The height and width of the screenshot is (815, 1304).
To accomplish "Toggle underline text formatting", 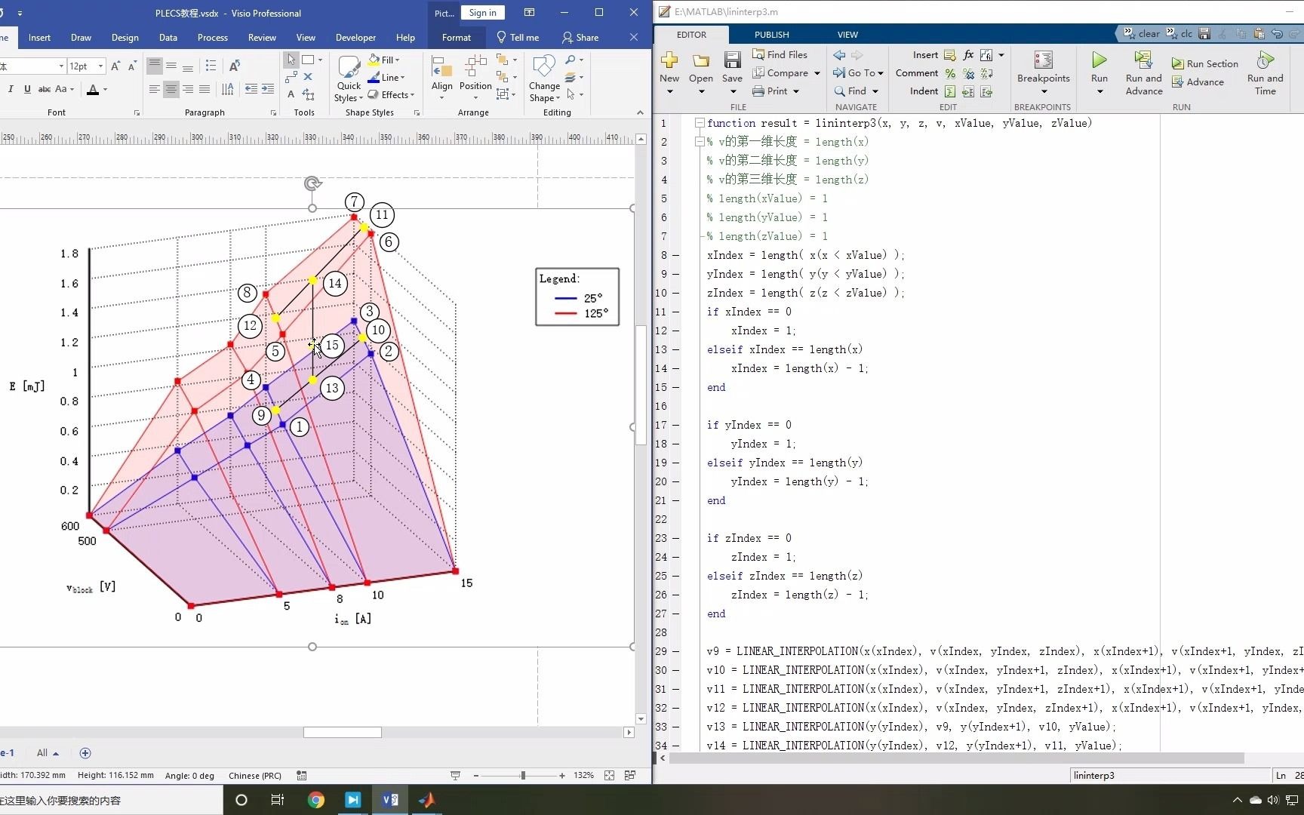I will coord(27,89).
